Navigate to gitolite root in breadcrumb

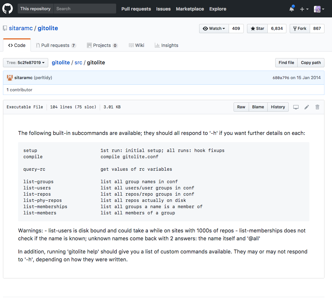click(x=61, y=62)
